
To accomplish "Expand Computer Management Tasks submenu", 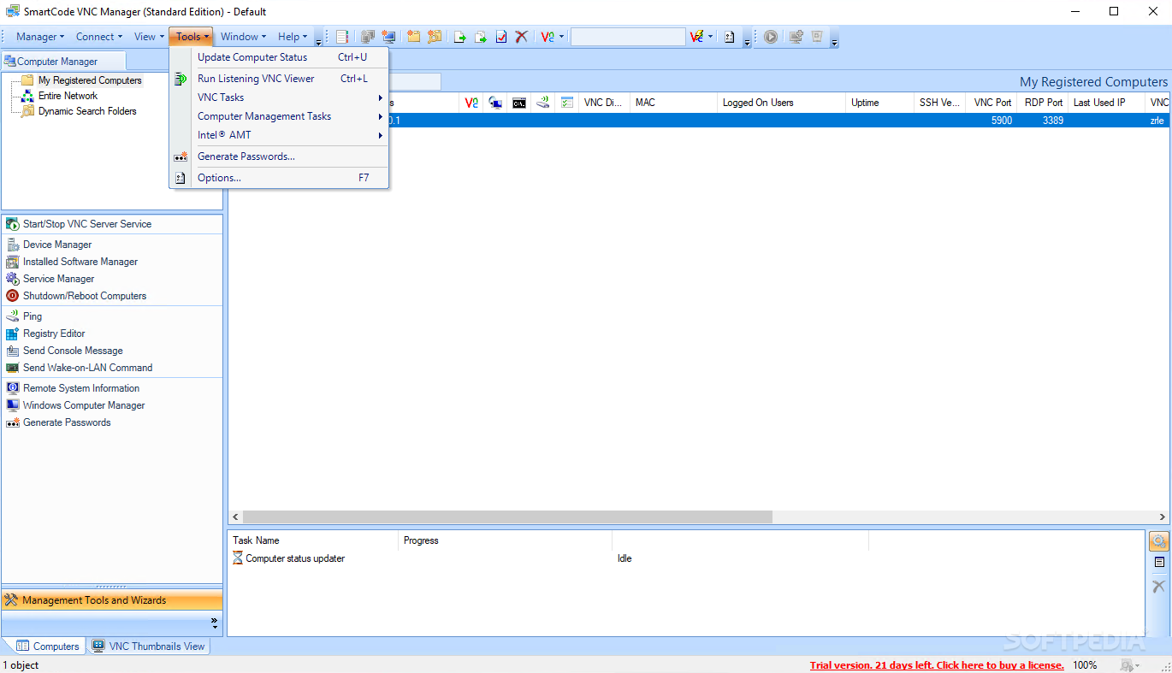I will pyautogui.click(x=280, y=116).
